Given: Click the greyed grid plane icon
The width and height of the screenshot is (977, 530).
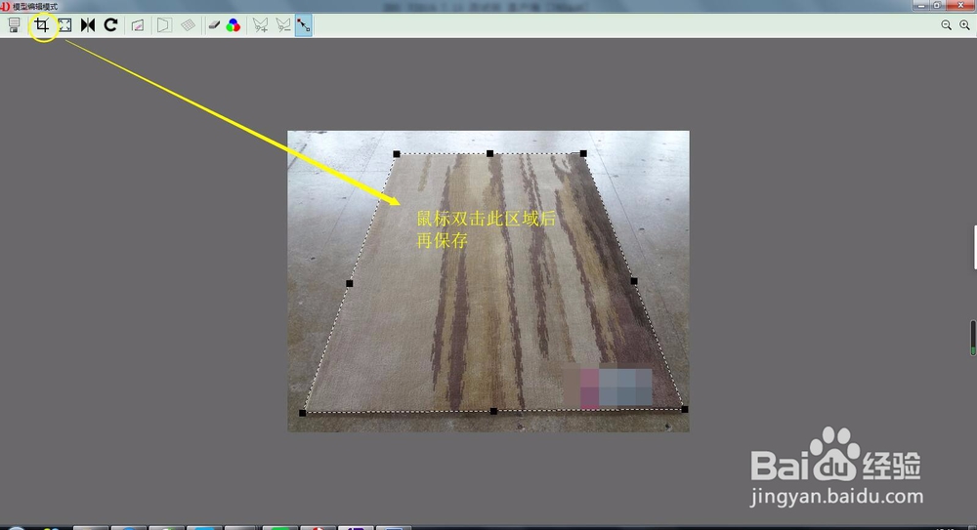Looking at the screenshot, I should (x=188, y=25).
